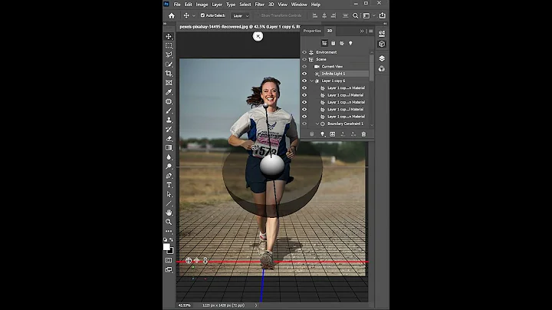Select the Quick Selection tool
The image size is (552, 310).
(169, 64)
